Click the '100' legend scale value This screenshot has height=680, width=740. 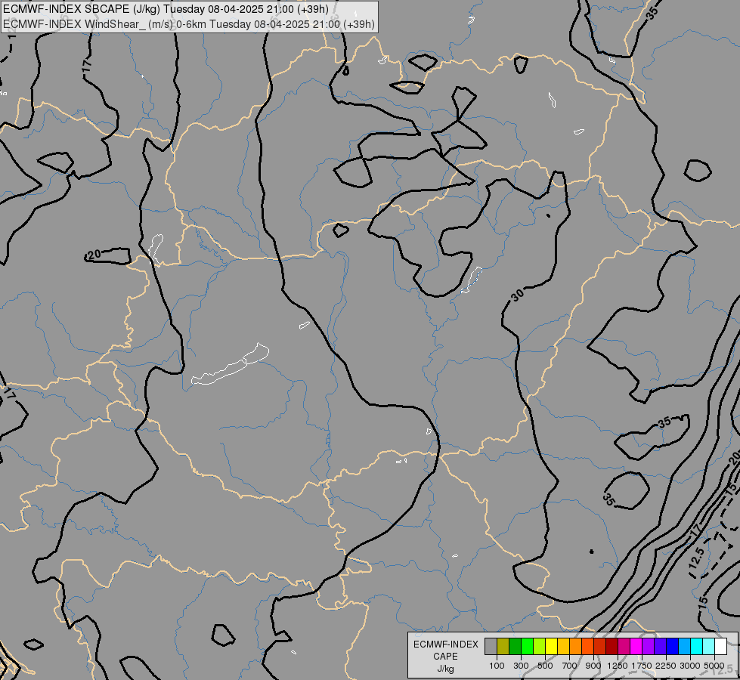(x=497, y=666)
